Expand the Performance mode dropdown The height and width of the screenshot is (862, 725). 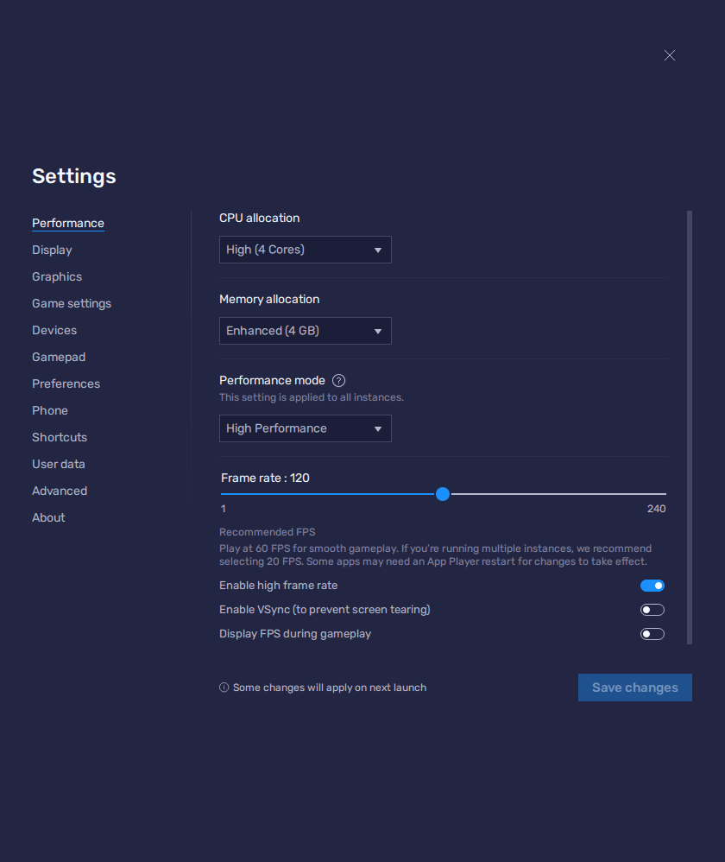[305, 428]
